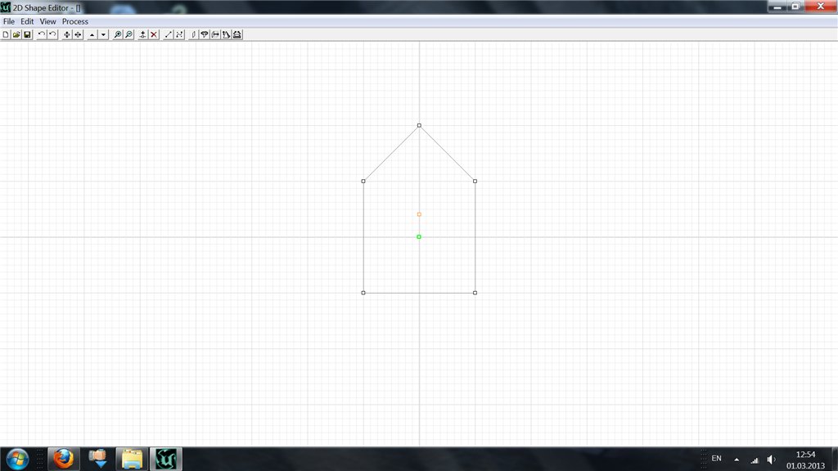Open the File menu
The height and width of the screenshot is (471, 838).
(8, 21)
